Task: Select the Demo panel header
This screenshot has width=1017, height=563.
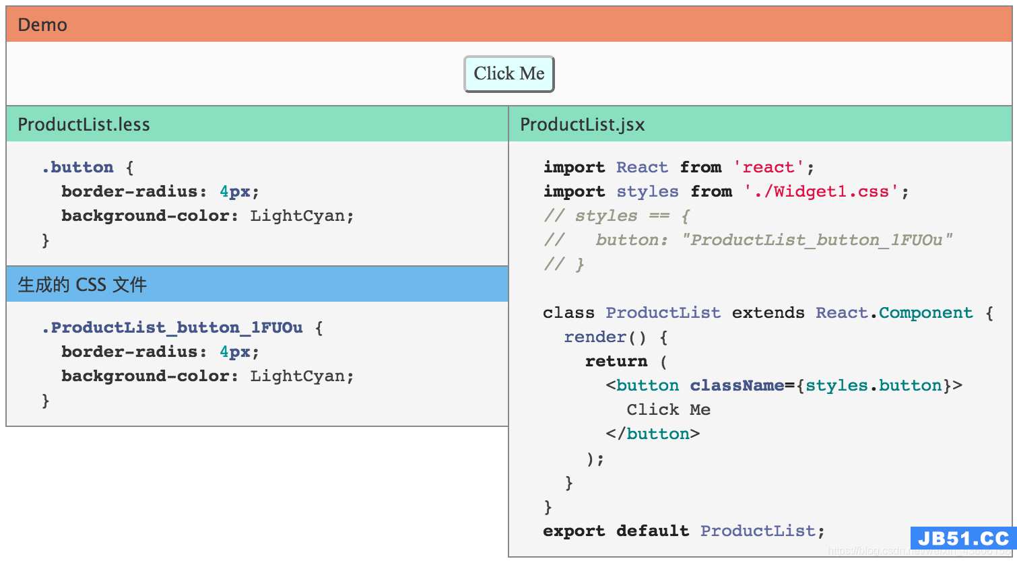Action: click(x=509, y=24)
